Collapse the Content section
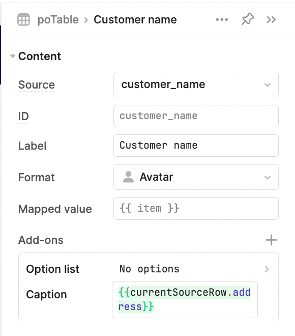This screenshot has height=336, width=295. 13,56
